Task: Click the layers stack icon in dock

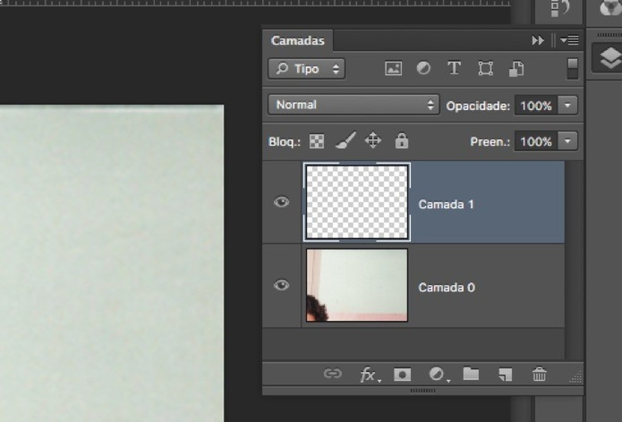Action: point(609,58)
